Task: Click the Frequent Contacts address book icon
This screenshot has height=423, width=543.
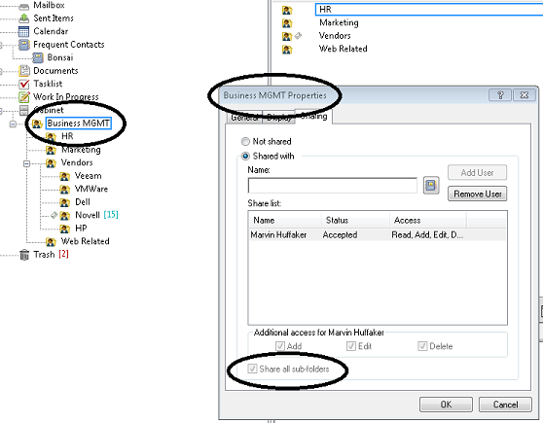Action: [x=24, y=45]
